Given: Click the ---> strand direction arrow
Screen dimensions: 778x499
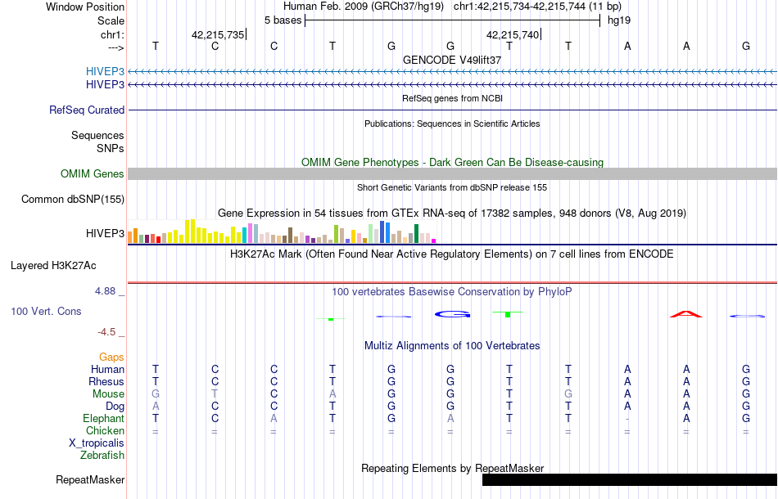Looking at the screenshot, I should click(x=116, y=47).
